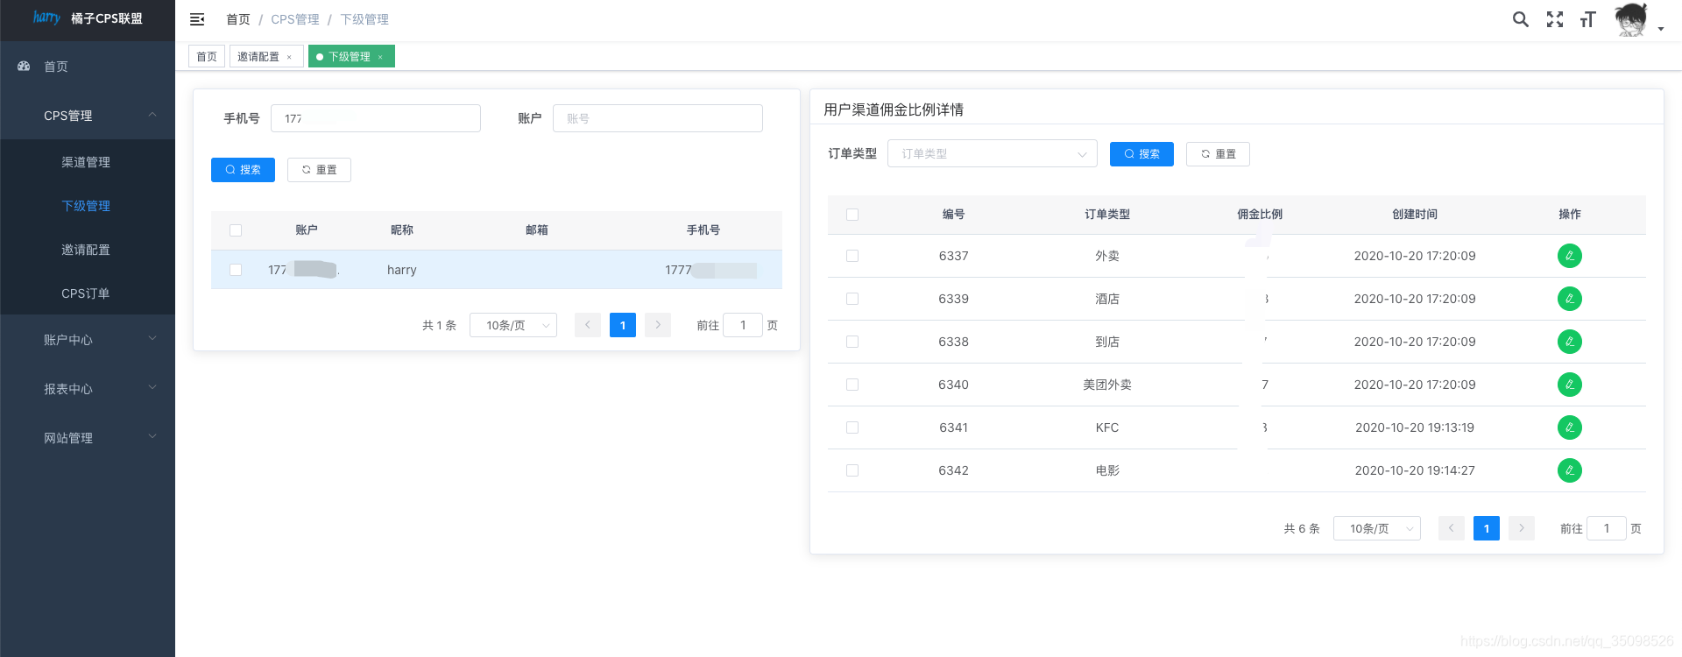Focus user list go-to-page input

click(743, 325)
